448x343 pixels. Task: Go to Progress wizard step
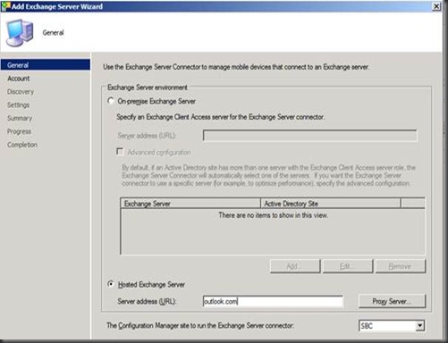(x=19, y=131)
